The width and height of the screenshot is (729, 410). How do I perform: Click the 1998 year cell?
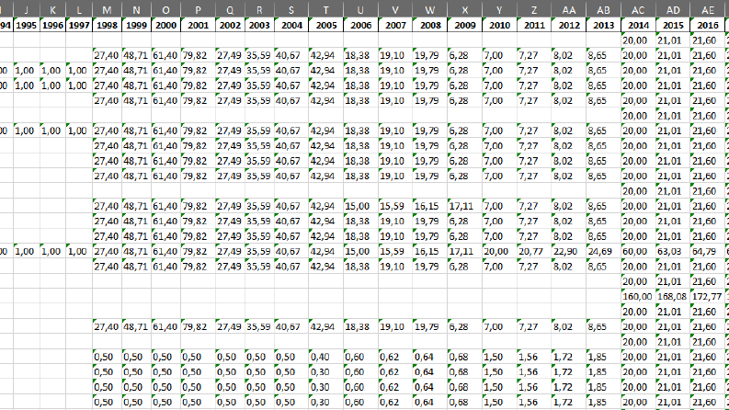click(x=107, y=25)
